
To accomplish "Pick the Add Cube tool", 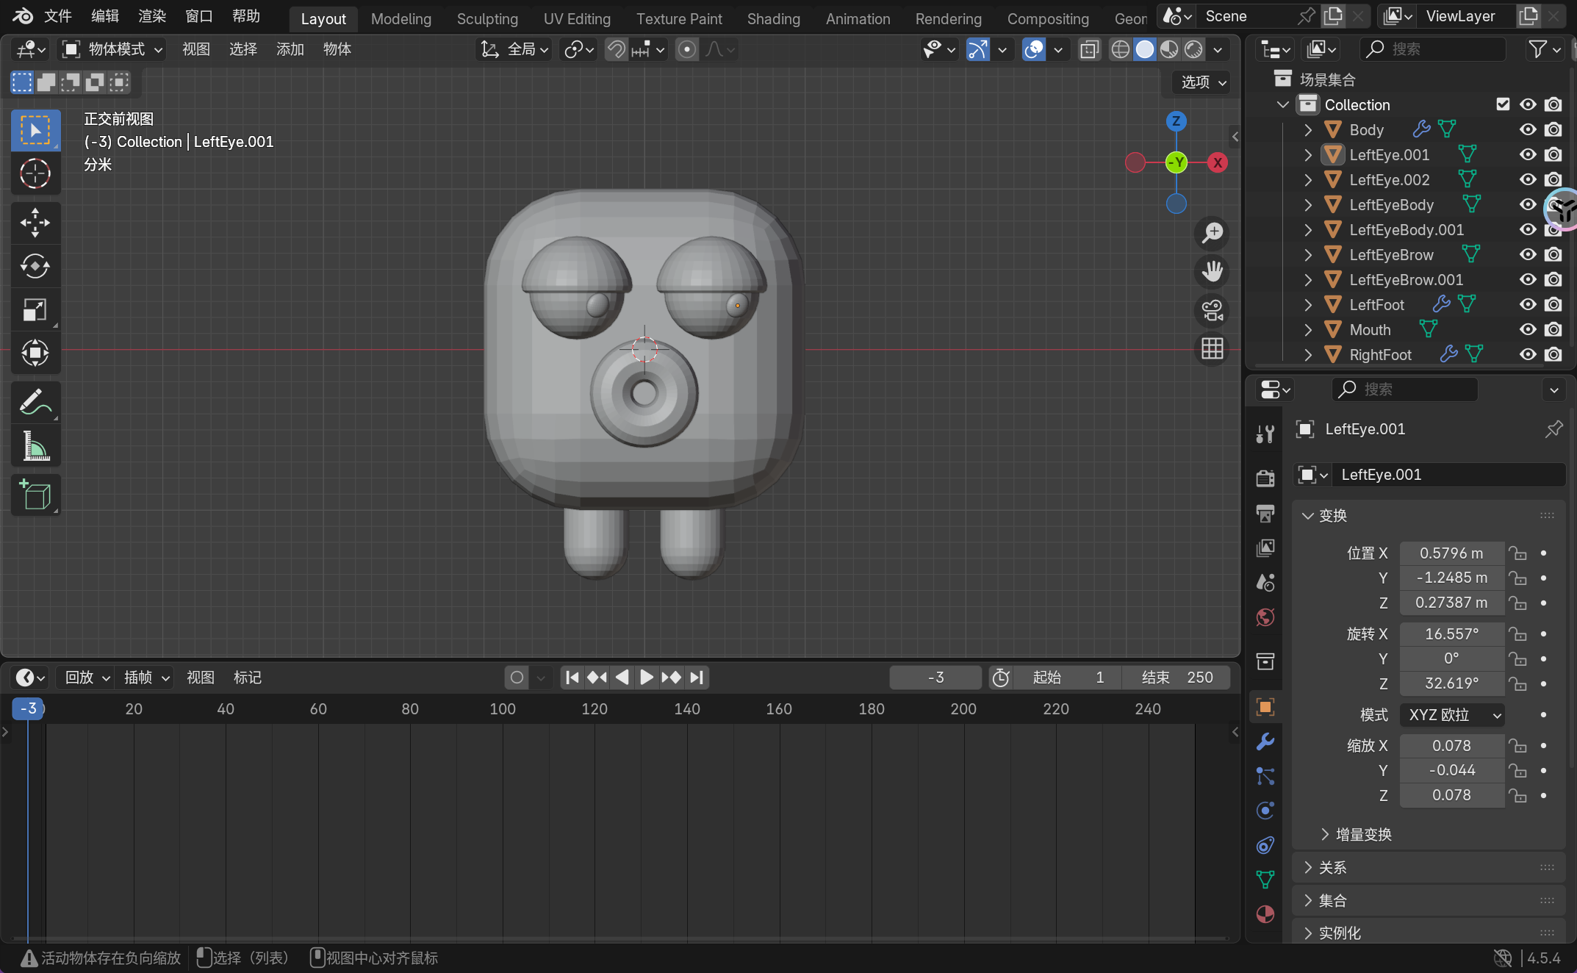I will pyautogui.click(x=35, y=495).
